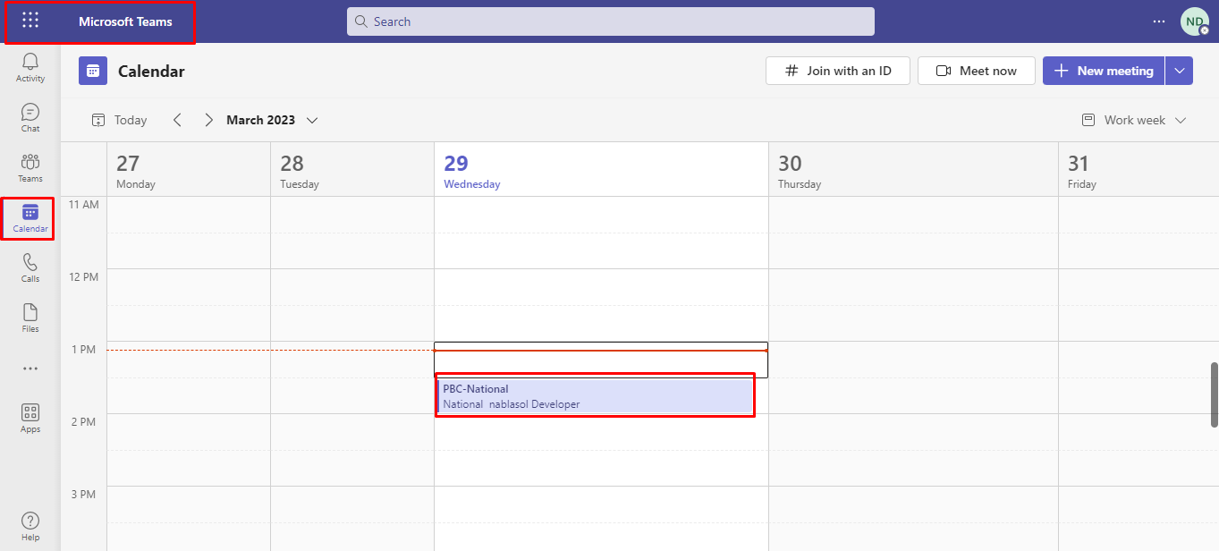
Task: Open the app launcher waffle icon
Action: point(30,21)
